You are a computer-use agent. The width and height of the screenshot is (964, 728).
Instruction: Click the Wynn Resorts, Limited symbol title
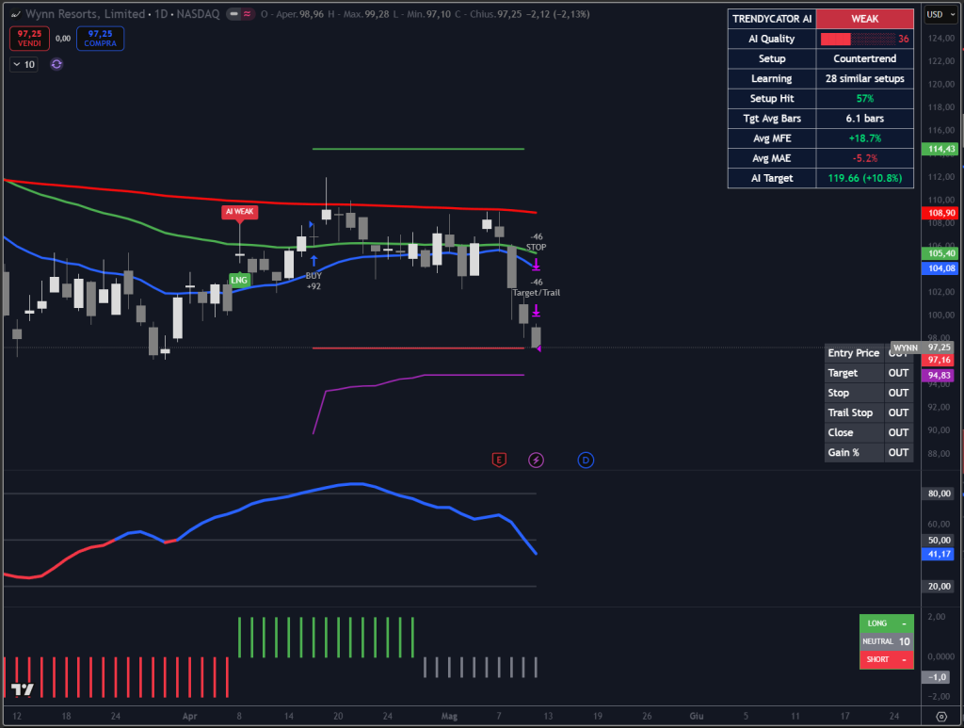click(86, 13)
